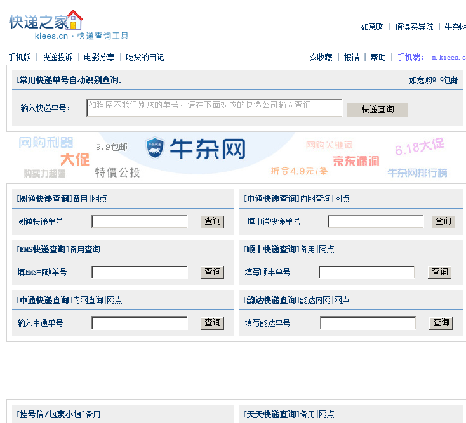
Task: Click 查询 button for 中通
Action: (x=213, y=323)
